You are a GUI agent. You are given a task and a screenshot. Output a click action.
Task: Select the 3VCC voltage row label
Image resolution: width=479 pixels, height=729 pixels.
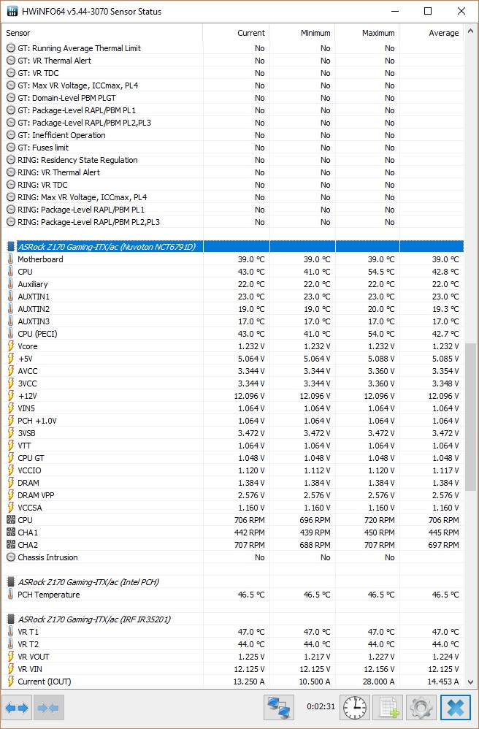[27, 383]
